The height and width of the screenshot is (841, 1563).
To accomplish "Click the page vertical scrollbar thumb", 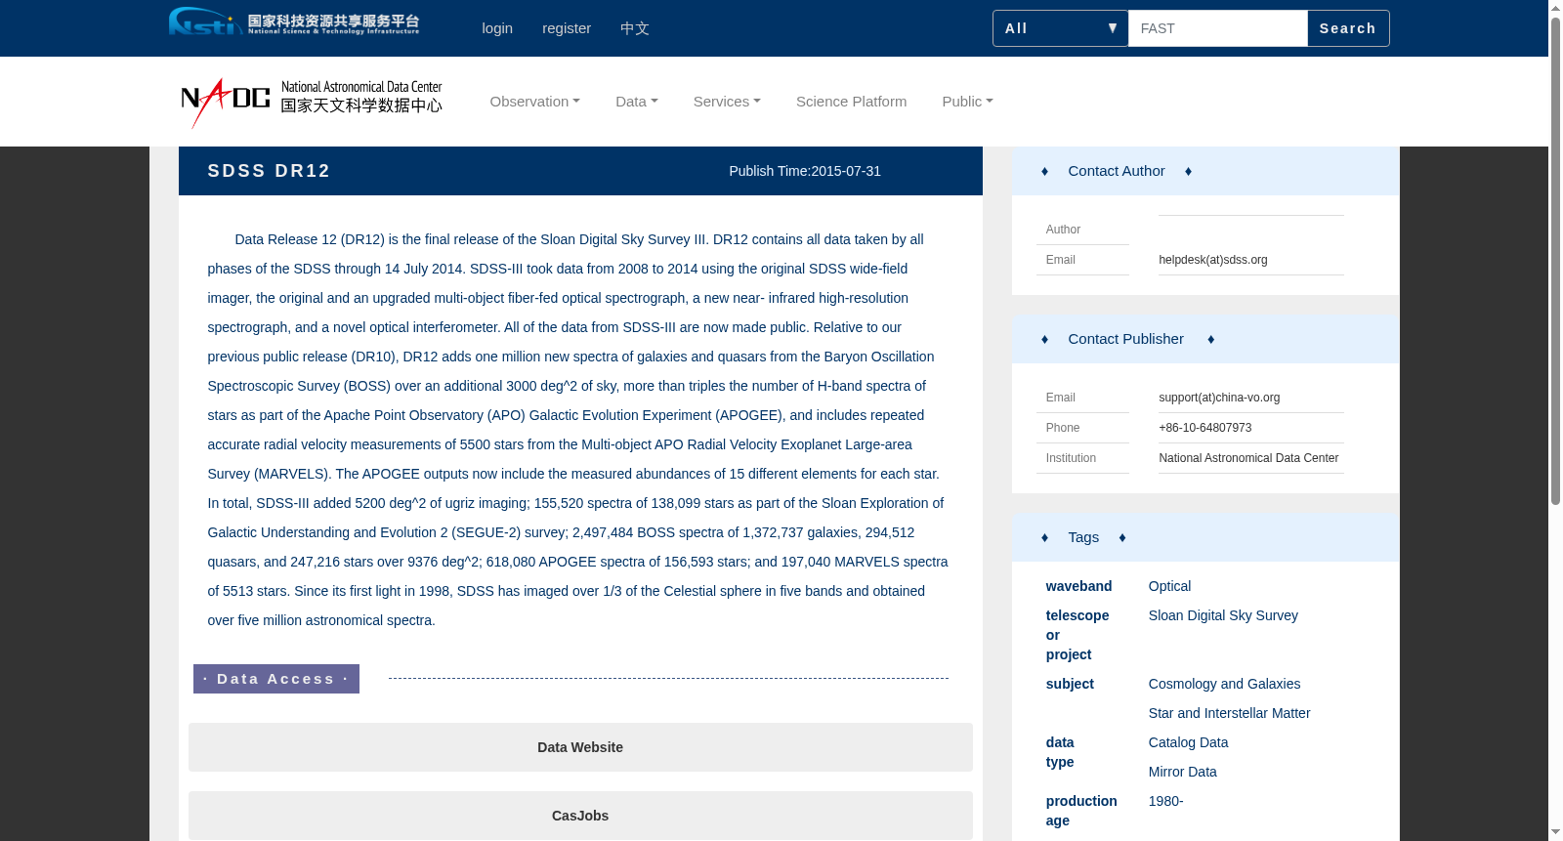I will (x=1555, y=261).
